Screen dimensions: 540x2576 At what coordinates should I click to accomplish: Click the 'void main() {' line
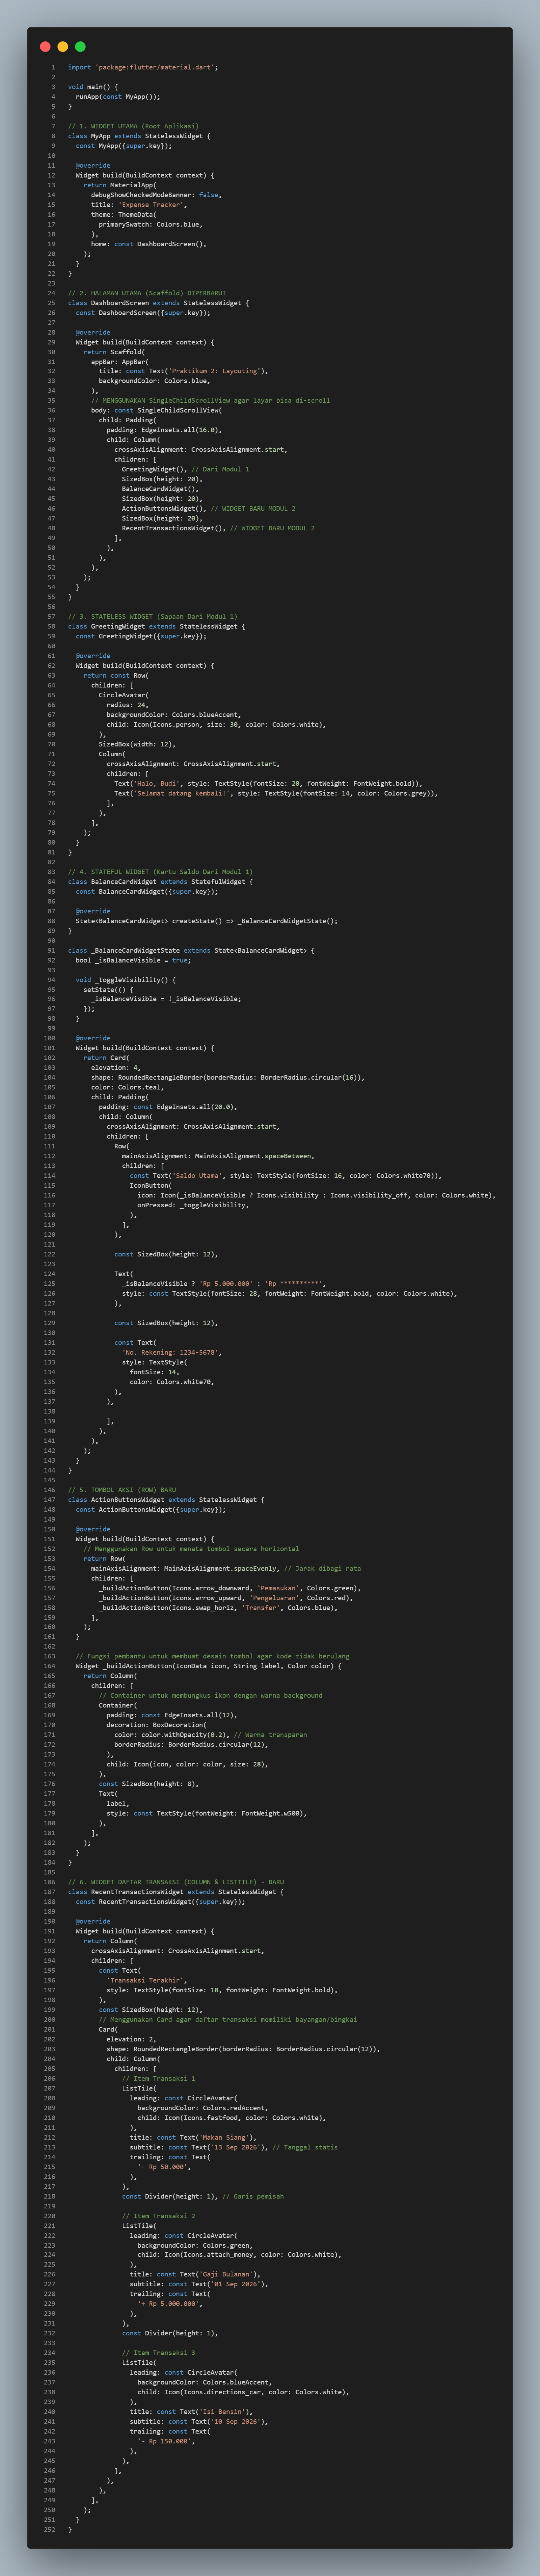(x=93, y=87)
